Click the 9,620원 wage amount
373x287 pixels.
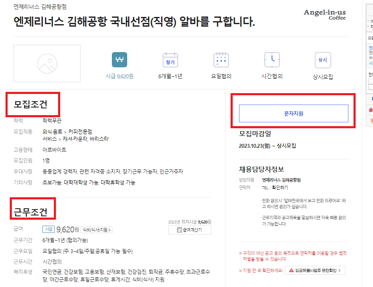pos(67,229)
